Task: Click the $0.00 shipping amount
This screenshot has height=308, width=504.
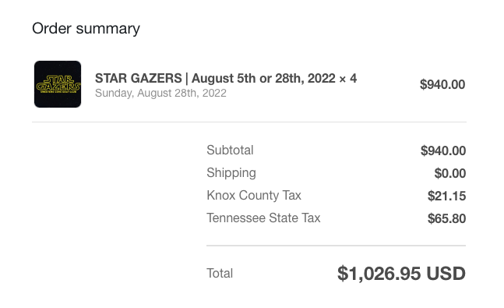Action: [450, 173]
